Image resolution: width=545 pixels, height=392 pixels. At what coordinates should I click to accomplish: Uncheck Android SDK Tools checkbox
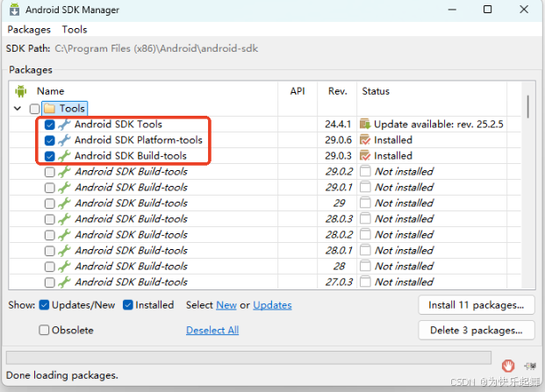click(x=50, y=125)
